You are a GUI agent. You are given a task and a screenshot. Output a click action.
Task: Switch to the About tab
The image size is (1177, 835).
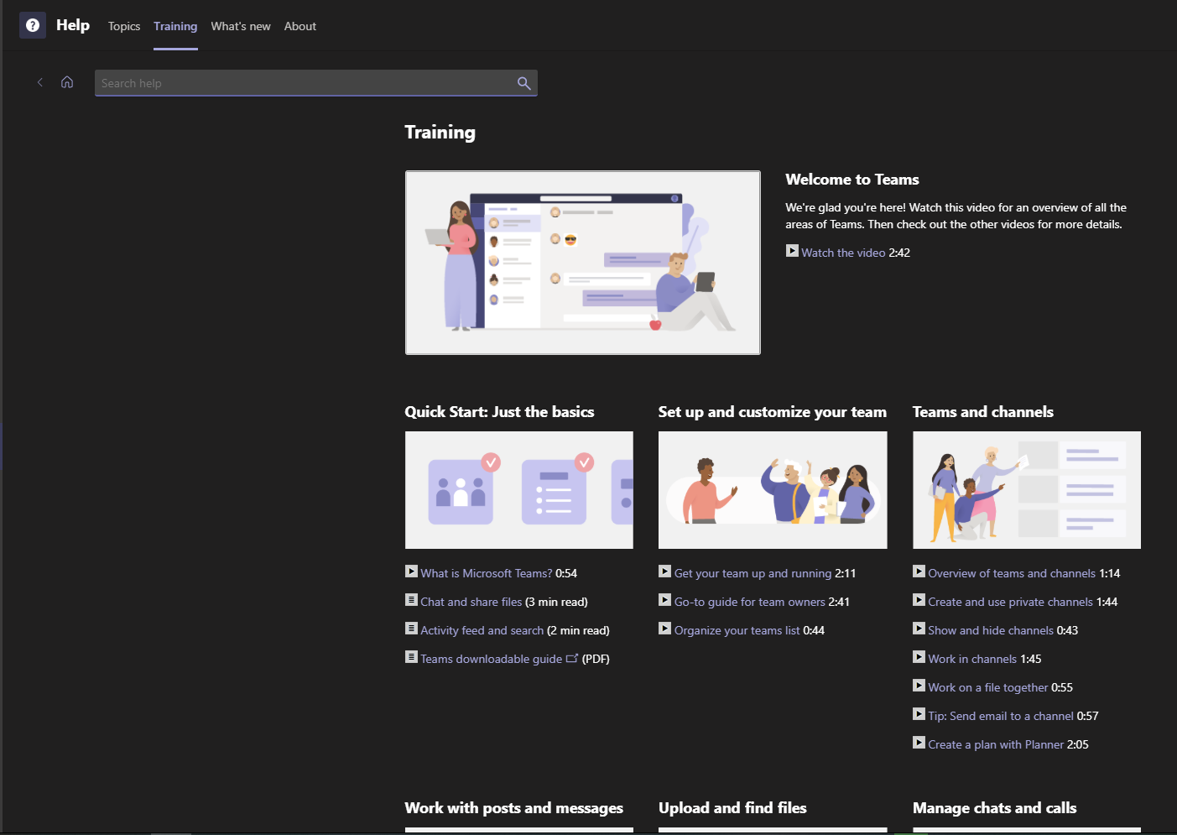tap(300, 26)
